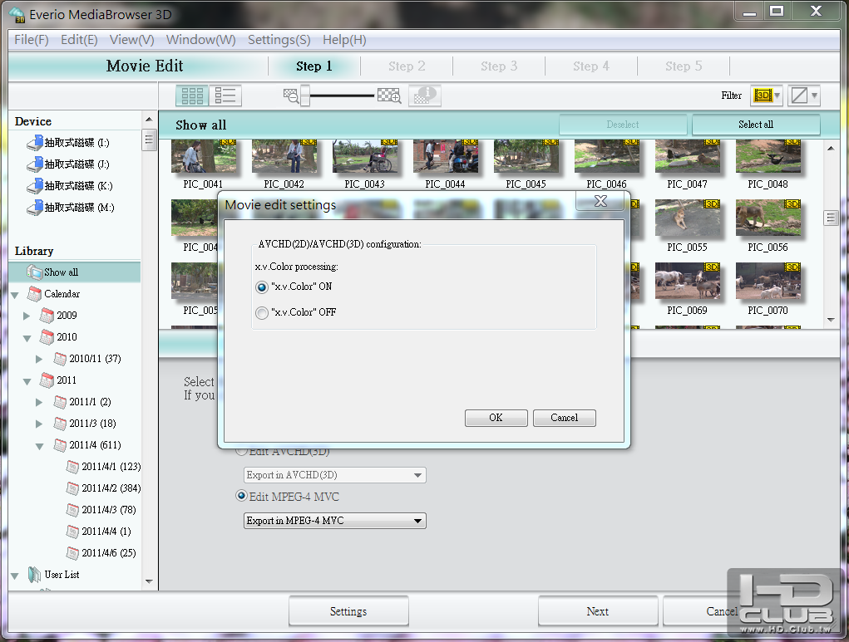Expand the User List node
The width and height of the screenshot is (849, 642).
coord(15,576)
